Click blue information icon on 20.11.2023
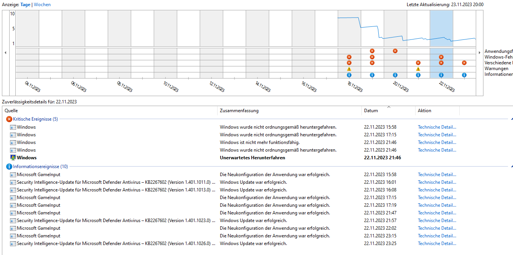This screenshot has width=513, height=255. point(395,75)
